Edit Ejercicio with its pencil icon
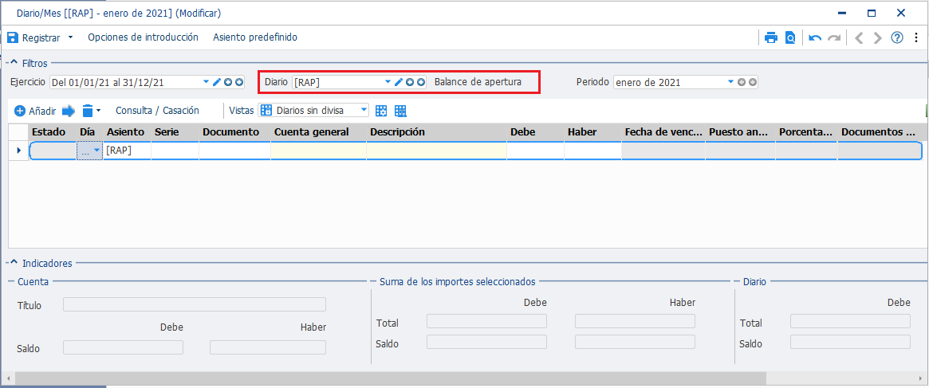929x388 pixels. (217, 82)
